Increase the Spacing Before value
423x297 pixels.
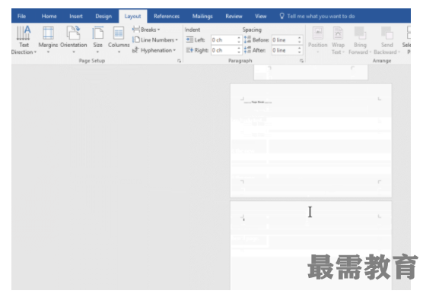click(300, 38)
